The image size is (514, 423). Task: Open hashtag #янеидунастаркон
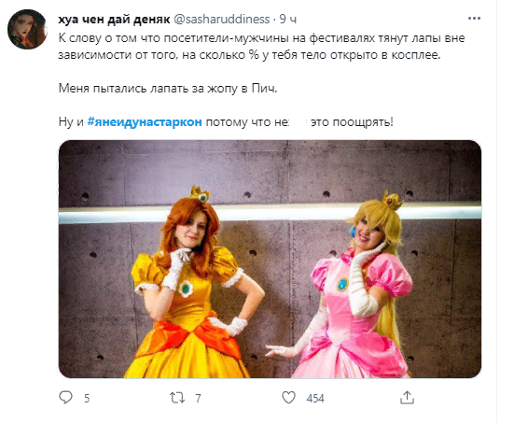coord(145,121)
